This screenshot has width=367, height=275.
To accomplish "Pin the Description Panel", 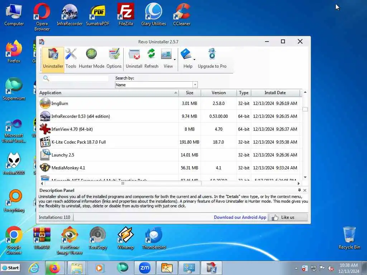I will (299, 190).
